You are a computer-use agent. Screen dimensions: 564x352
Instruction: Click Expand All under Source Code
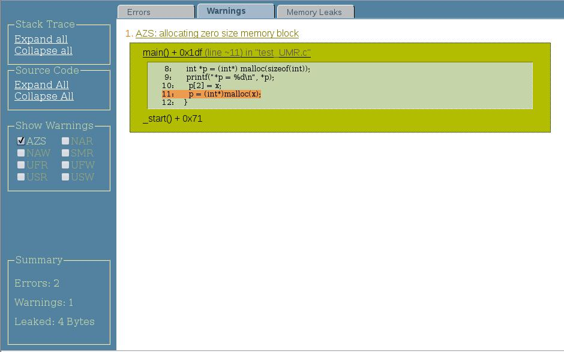coord(41,85)
